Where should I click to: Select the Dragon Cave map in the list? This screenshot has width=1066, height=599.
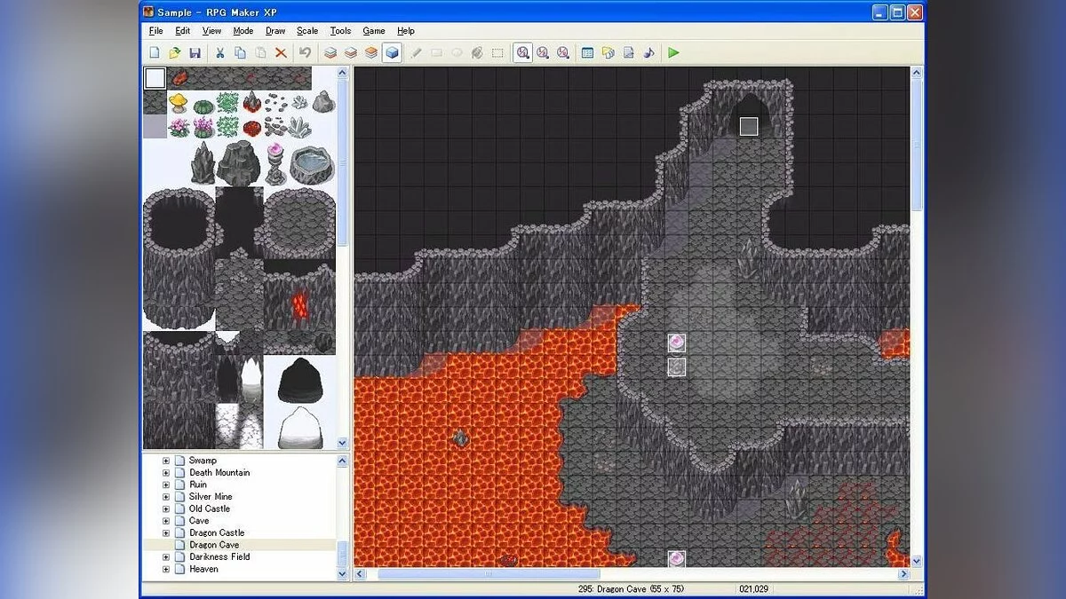point(214,545)
